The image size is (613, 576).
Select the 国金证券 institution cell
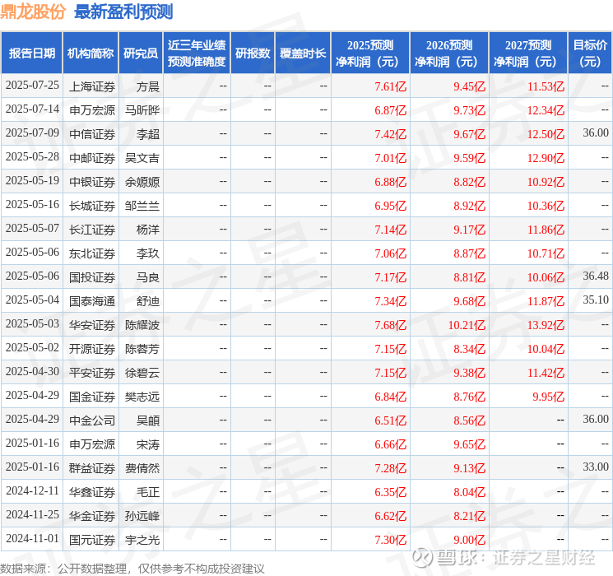coord(92,397)
